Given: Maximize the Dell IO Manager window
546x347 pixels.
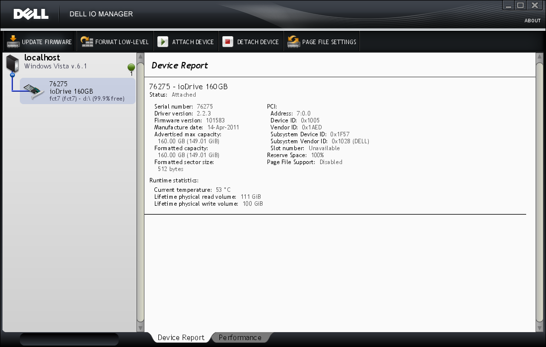Looking at the screenshot, I should (520, 5).
